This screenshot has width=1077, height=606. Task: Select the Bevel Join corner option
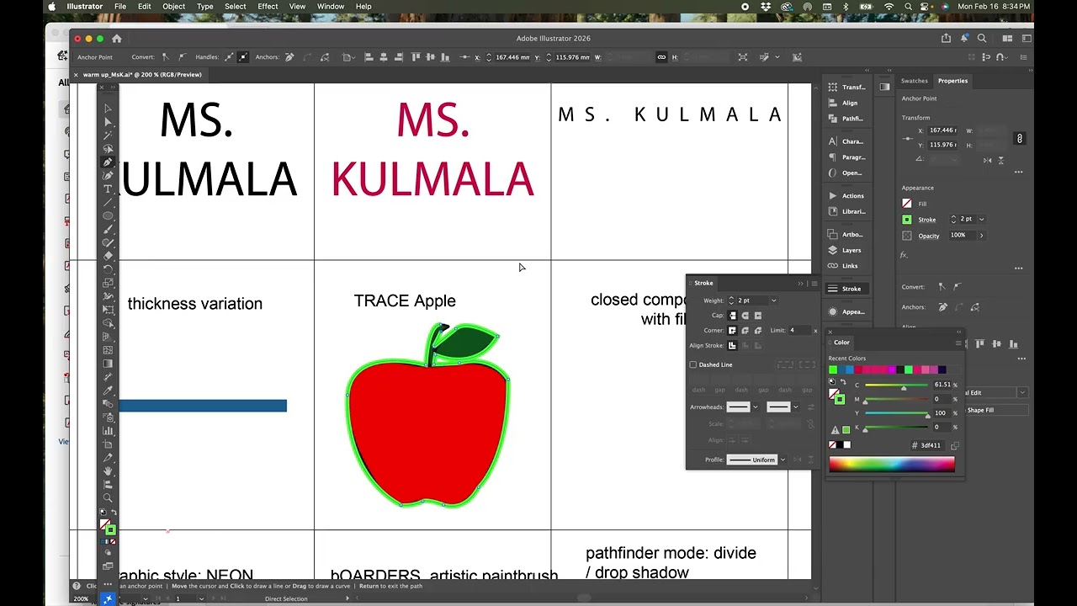pyautogui.click(x=758, y=331)
